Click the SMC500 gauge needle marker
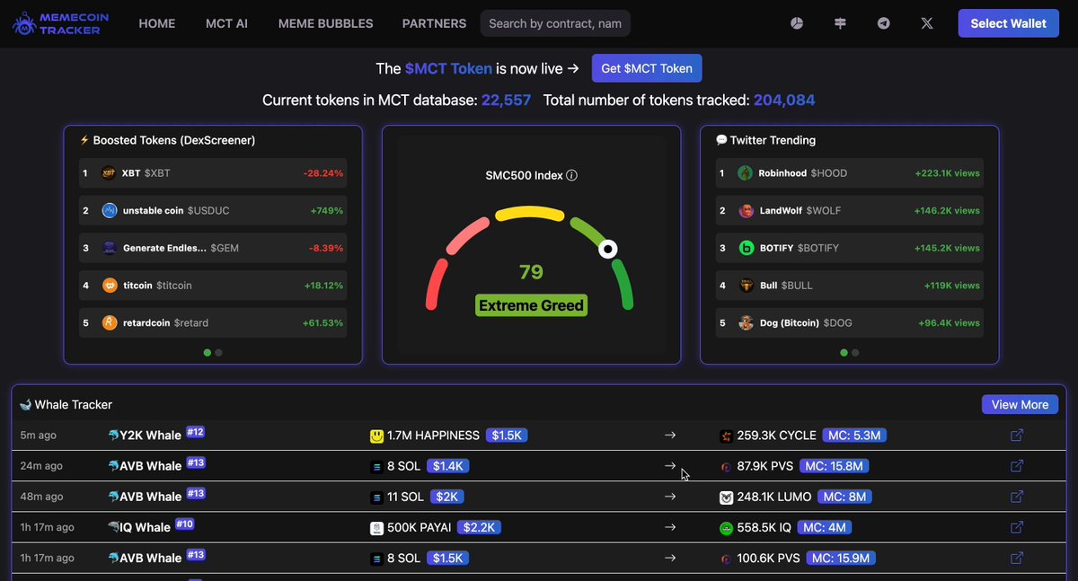1078x581 pixels. tap(608, 249)
